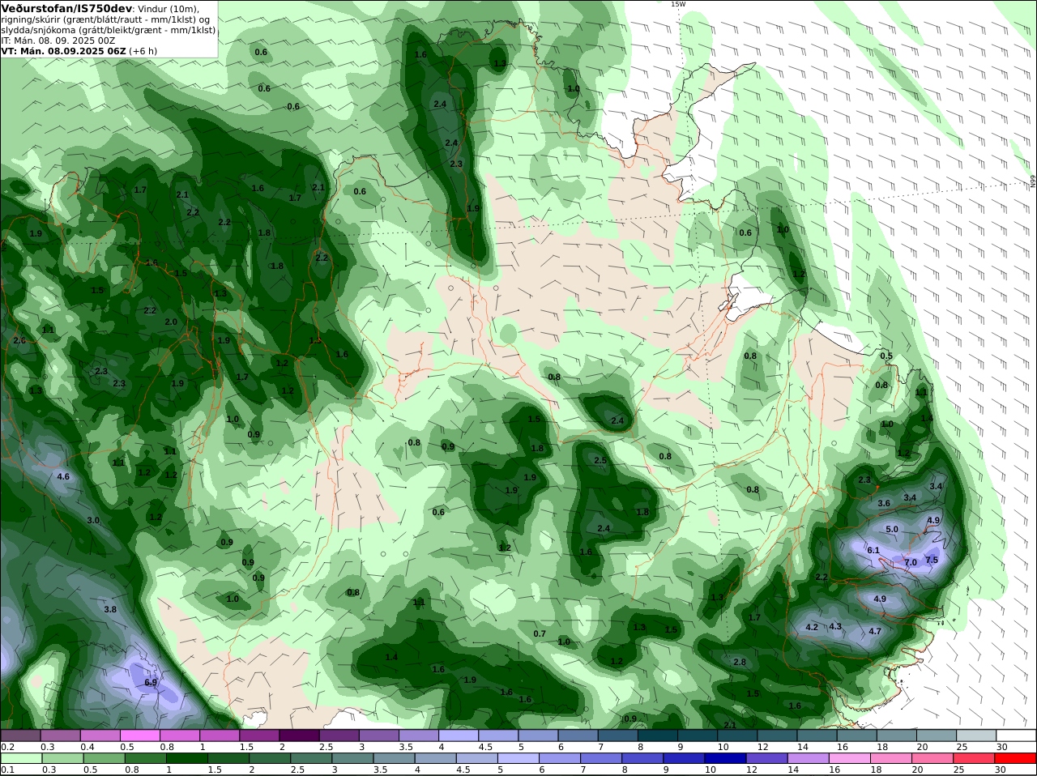This screenshot has height=776, width=1037.
Task: Click the palest green swatch after 0.1, lower legend
Action: pos(20,758)
